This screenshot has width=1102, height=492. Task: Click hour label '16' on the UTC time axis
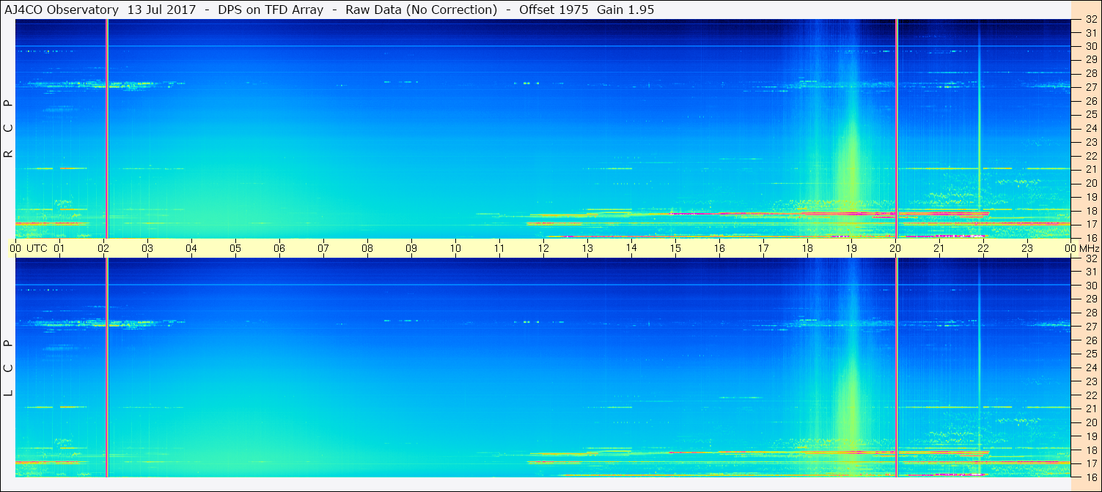tap(719, 248)
